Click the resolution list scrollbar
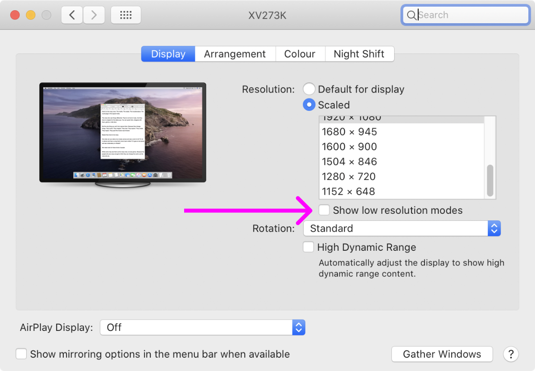This screenshot has height=371, width=535. pos(490,180)
